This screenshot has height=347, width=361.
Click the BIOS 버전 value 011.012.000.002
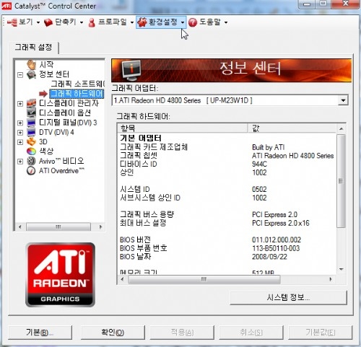(x=277, y=240)
